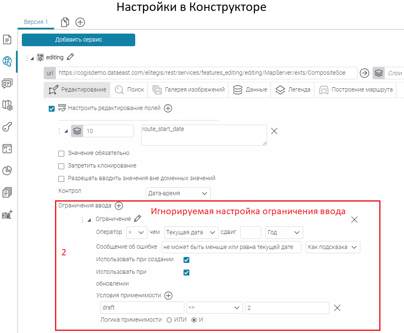Select the ИЛИ applicability logic radio
This screenshot has height=333, width=404.
[169, 320]
